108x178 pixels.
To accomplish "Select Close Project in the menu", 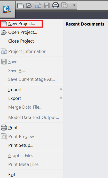I will pos(21,41).
